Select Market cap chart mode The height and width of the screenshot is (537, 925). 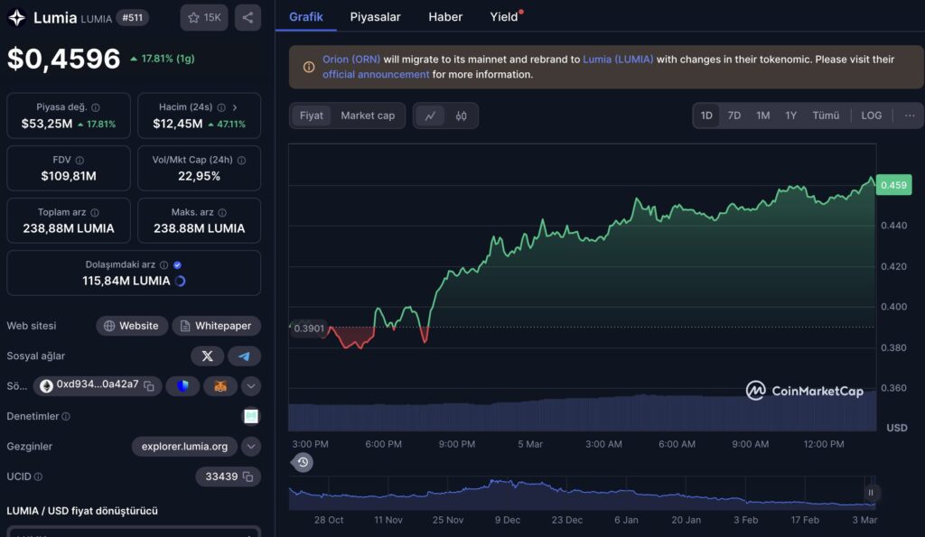click(368, 116)
